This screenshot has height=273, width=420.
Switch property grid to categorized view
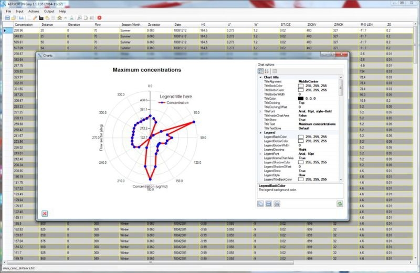[261, 71]
